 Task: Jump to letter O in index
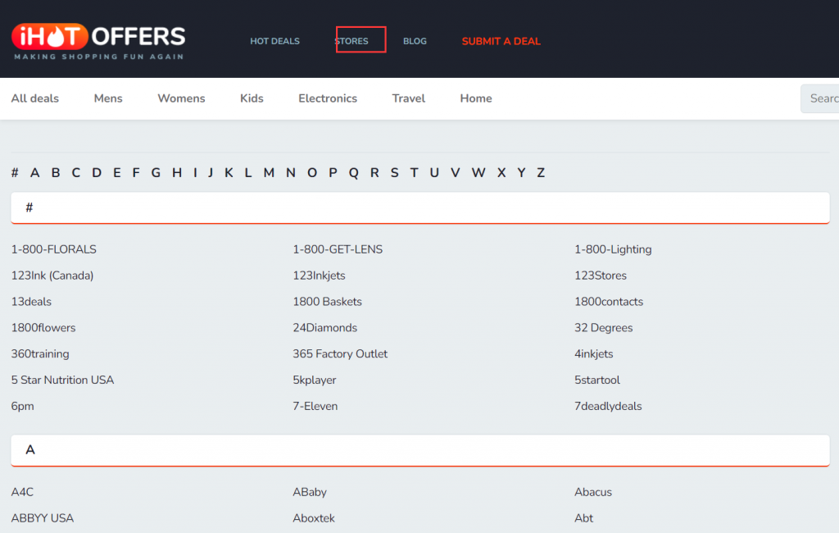click(312, 172)
